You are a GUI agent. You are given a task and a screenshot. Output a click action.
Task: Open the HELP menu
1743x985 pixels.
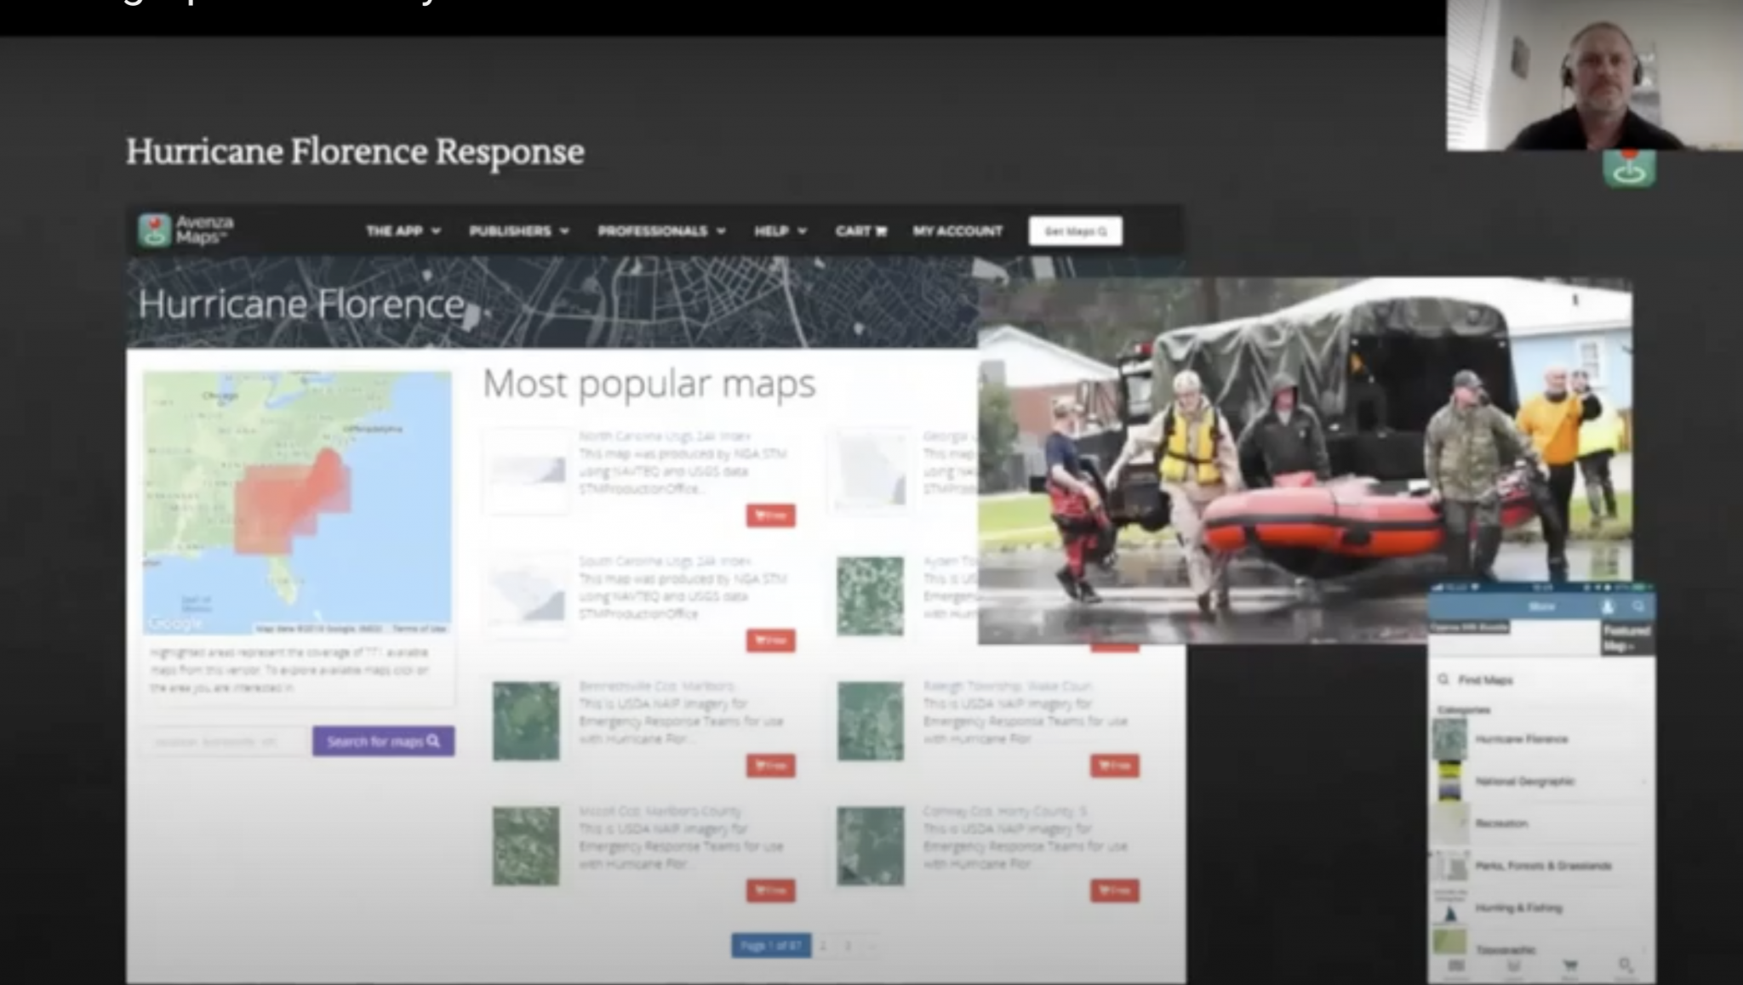point(780,231)
